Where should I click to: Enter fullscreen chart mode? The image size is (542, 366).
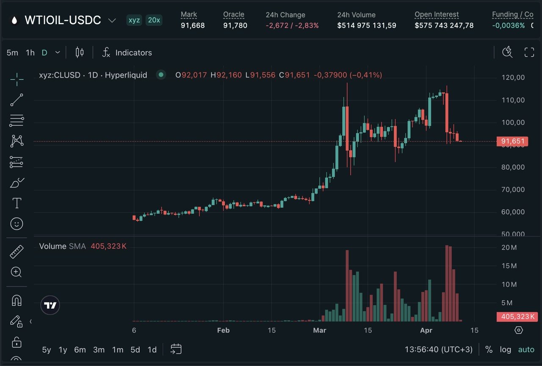[529, 53]
